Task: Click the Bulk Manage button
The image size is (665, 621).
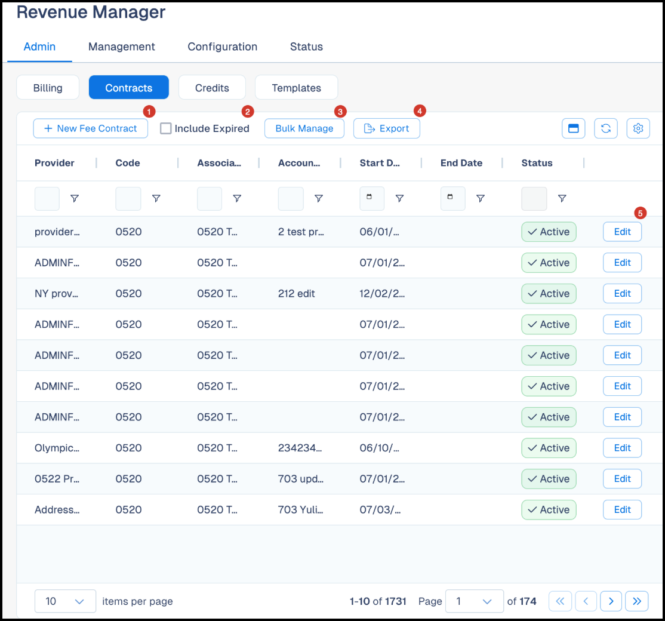Action: [x=304, y=128]
